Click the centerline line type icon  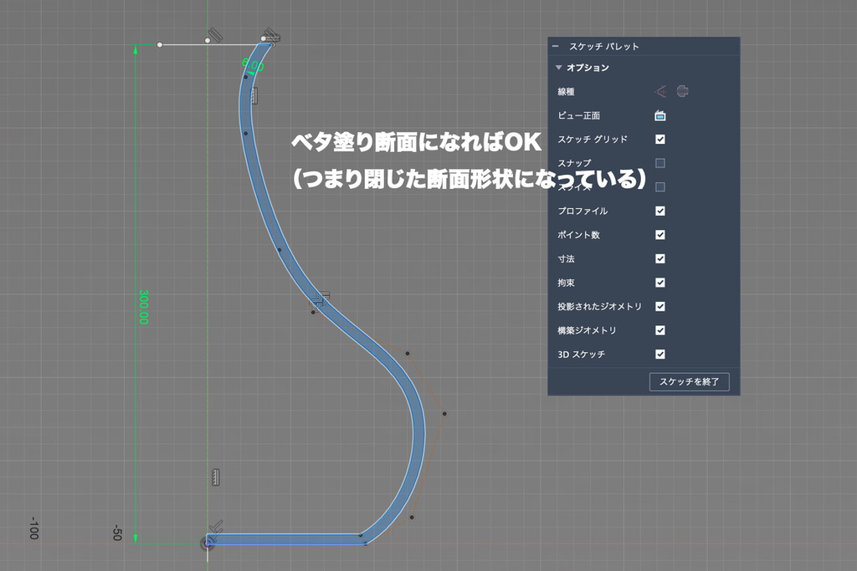(682, 91)
